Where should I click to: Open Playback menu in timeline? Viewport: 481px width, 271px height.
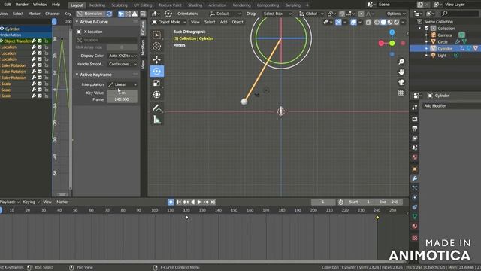[x=10, y=202]
